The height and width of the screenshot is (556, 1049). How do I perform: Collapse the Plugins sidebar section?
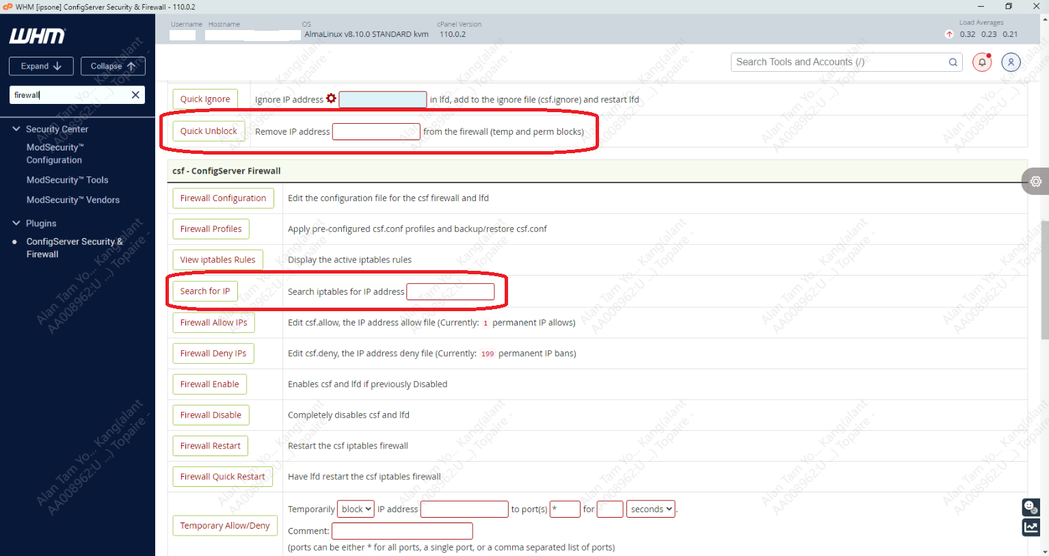[x=16, y=223]
